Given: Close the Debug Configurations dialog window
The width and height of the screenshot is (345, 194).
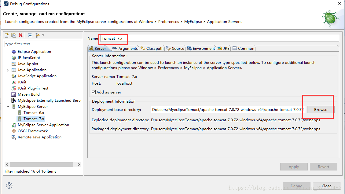Looking at the screenshot, I should tap(339, 4).
